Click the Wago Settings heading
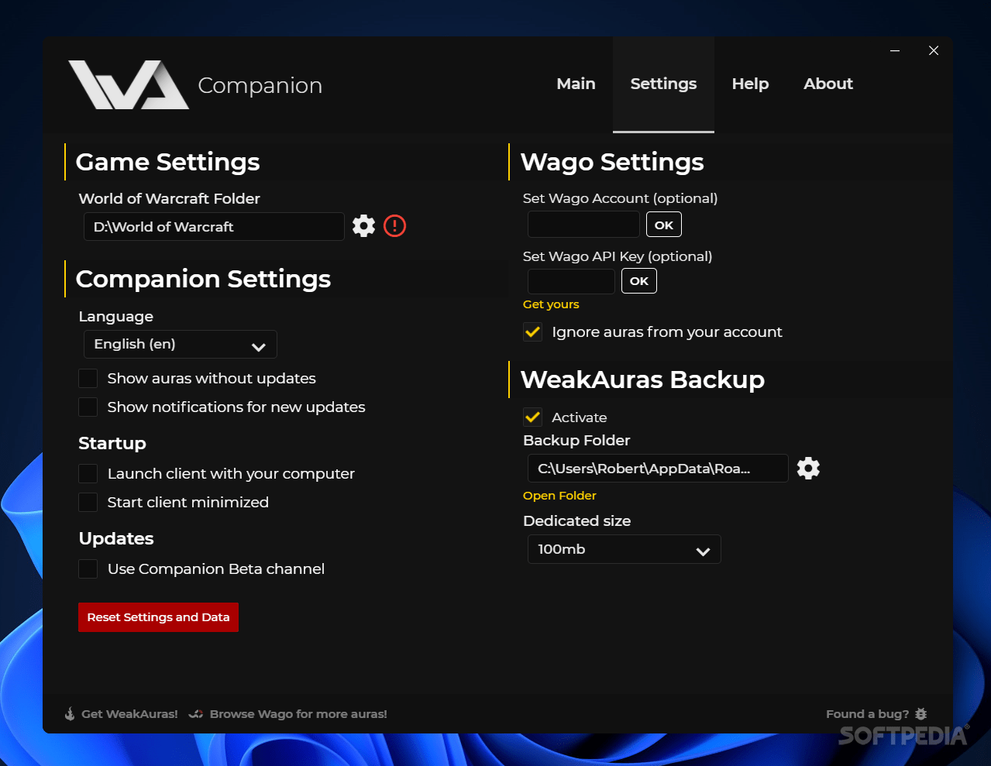The width and height of the screenshot is (991, 766). click(612, 162)
